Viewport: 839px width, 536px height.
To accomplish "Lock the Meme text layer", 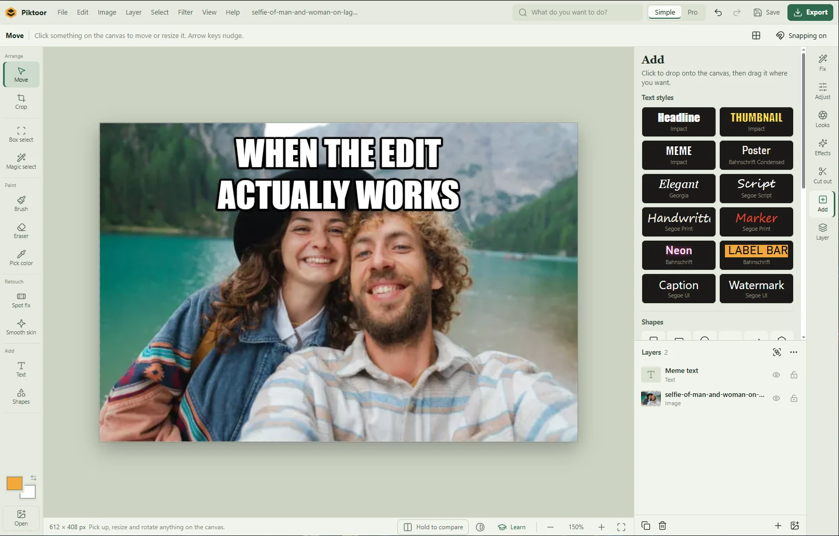I will pos(794,375).
